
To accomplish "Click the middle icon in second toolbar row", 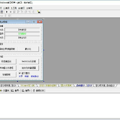I will (6, 16).
